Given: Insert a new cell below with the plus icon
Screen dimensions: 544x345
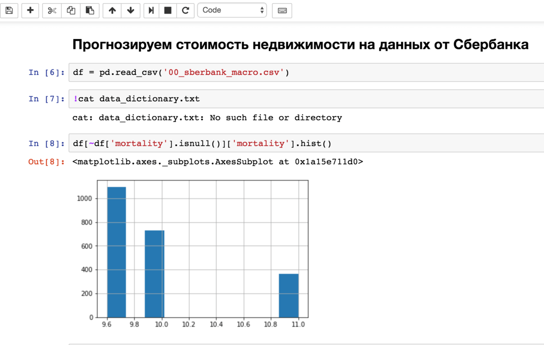Looking at the screenshot, I should click(x=30, y=10).
